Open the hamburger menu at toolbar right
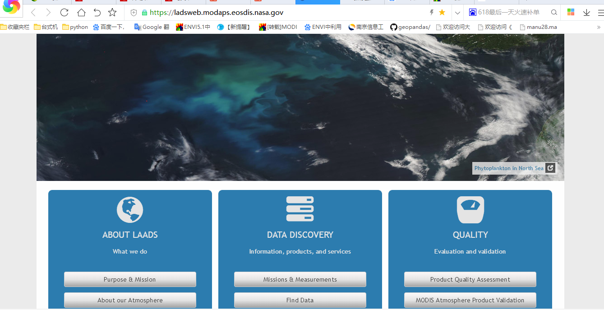 coord(601,13)
